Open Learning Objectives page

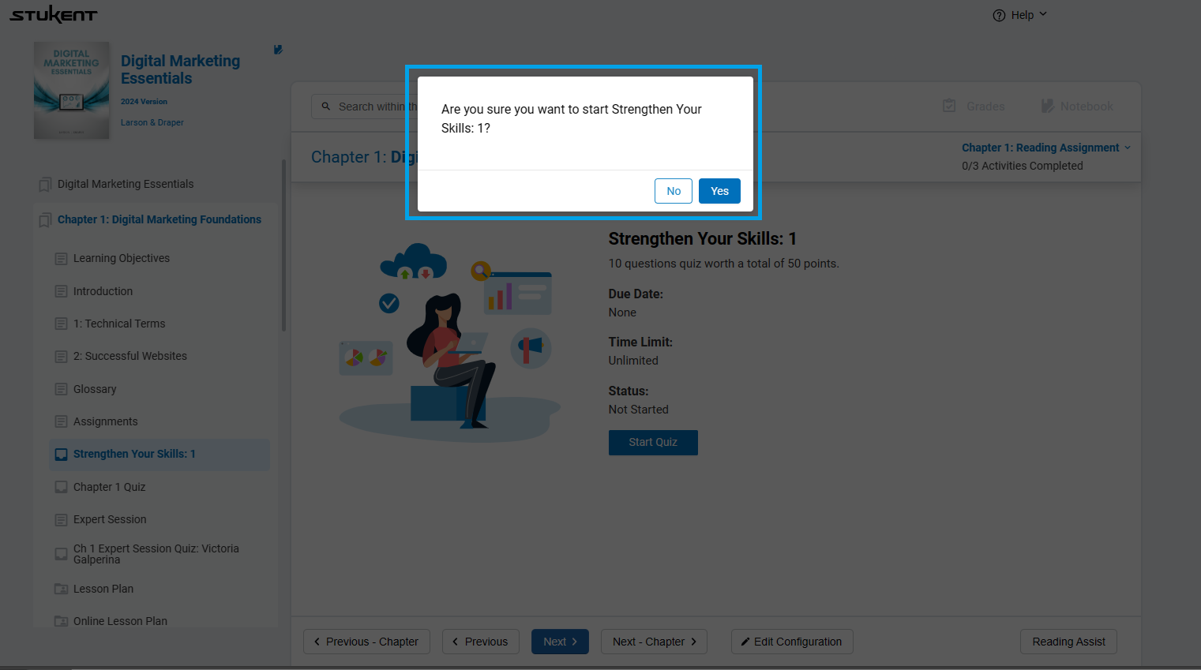(122, 258)
